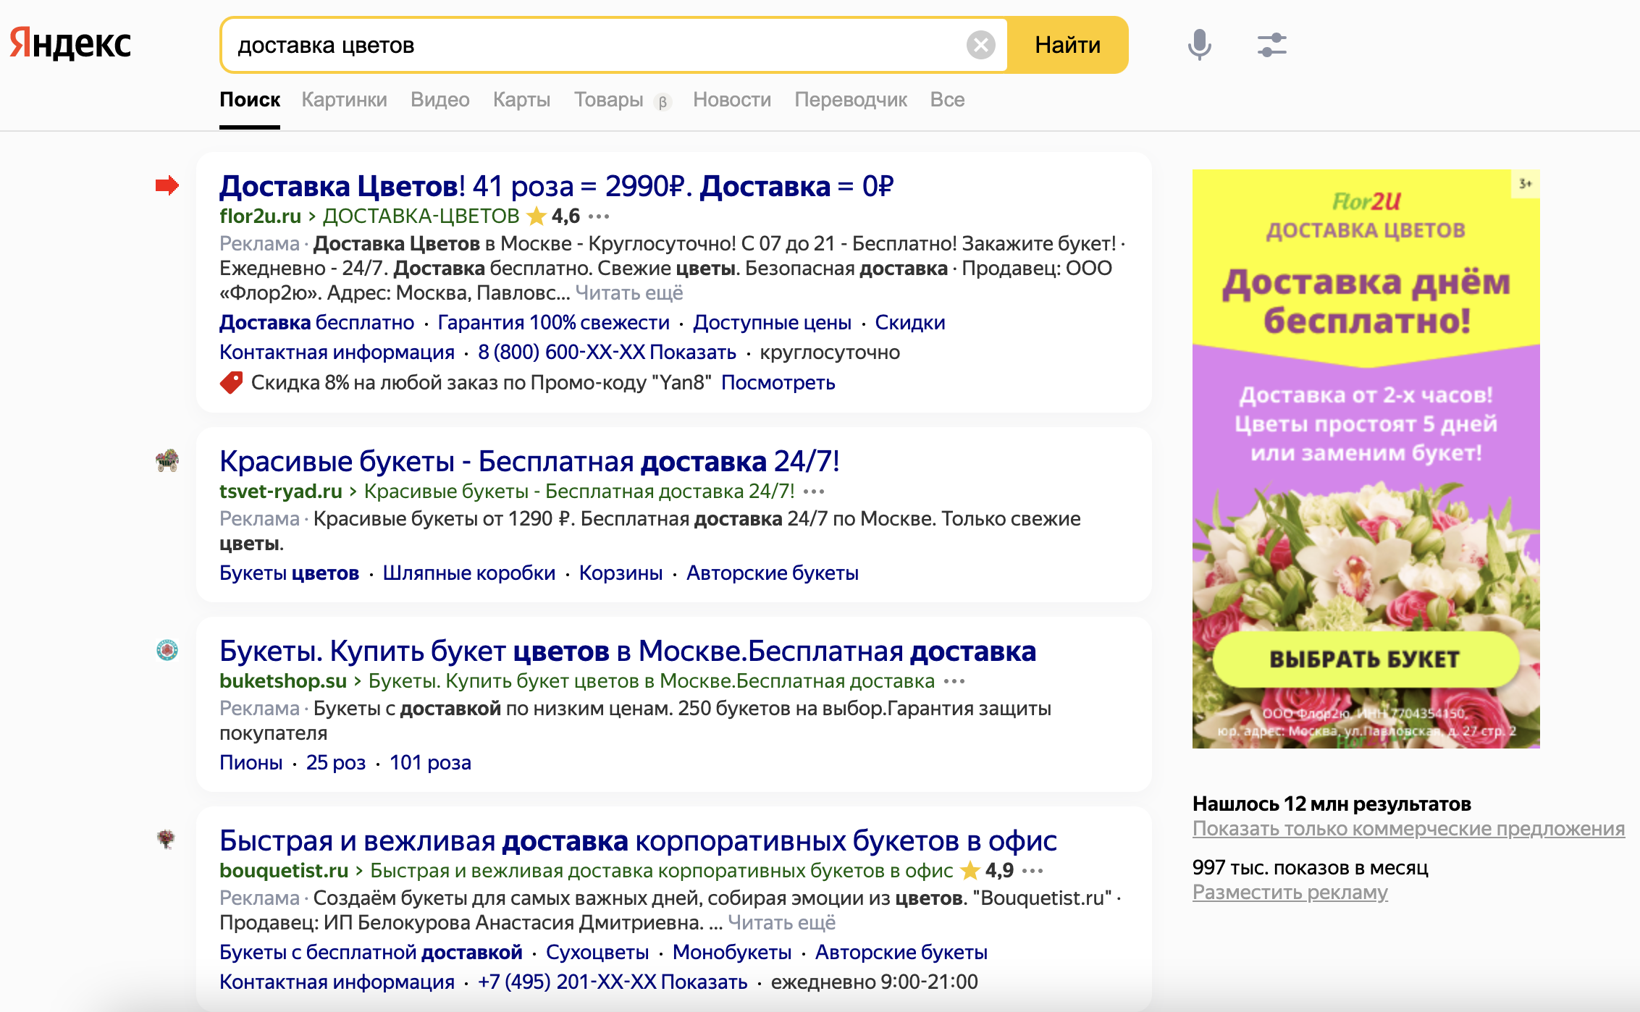Open Быстрая и вежливая доставка корпоративных букетов title
Screen dimensions: 1640x1012
coord(638,840)
